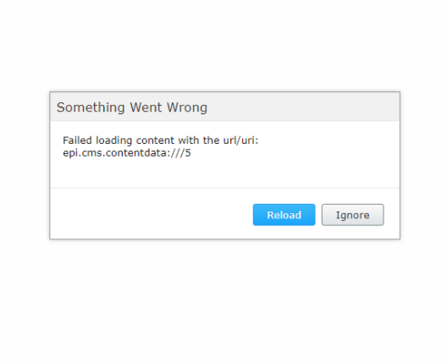Click the word 'with' in the message
Image resolution: width=447 pixels, height=363 pixels.
(189, 140)
